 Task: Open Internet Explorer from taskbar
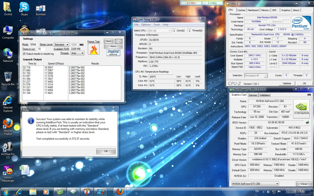[19, 192]
